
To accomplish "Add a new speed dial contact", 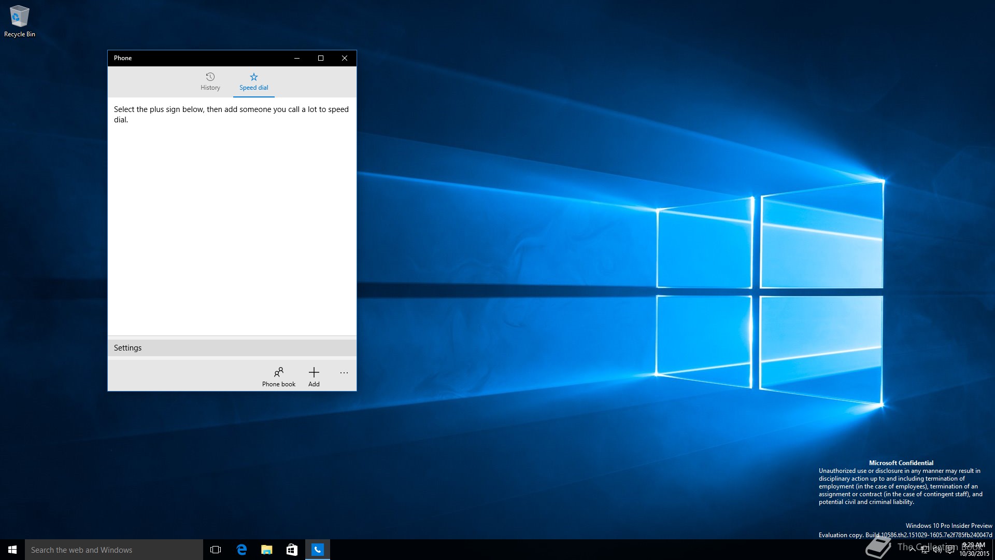I will click(314, 377).
